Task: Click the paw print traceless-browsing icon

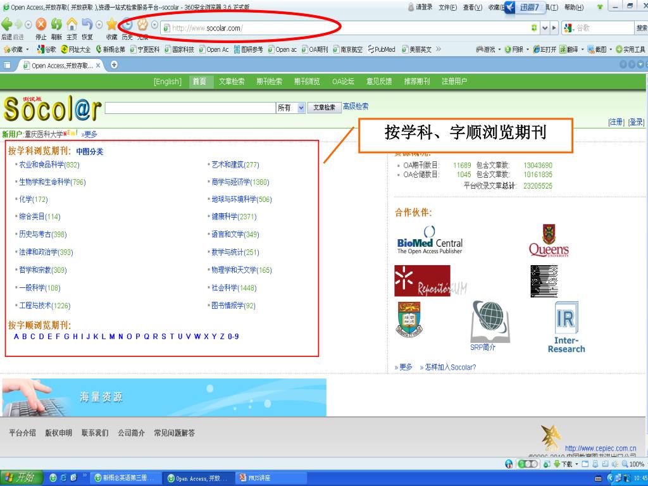Action: point(142,25)
